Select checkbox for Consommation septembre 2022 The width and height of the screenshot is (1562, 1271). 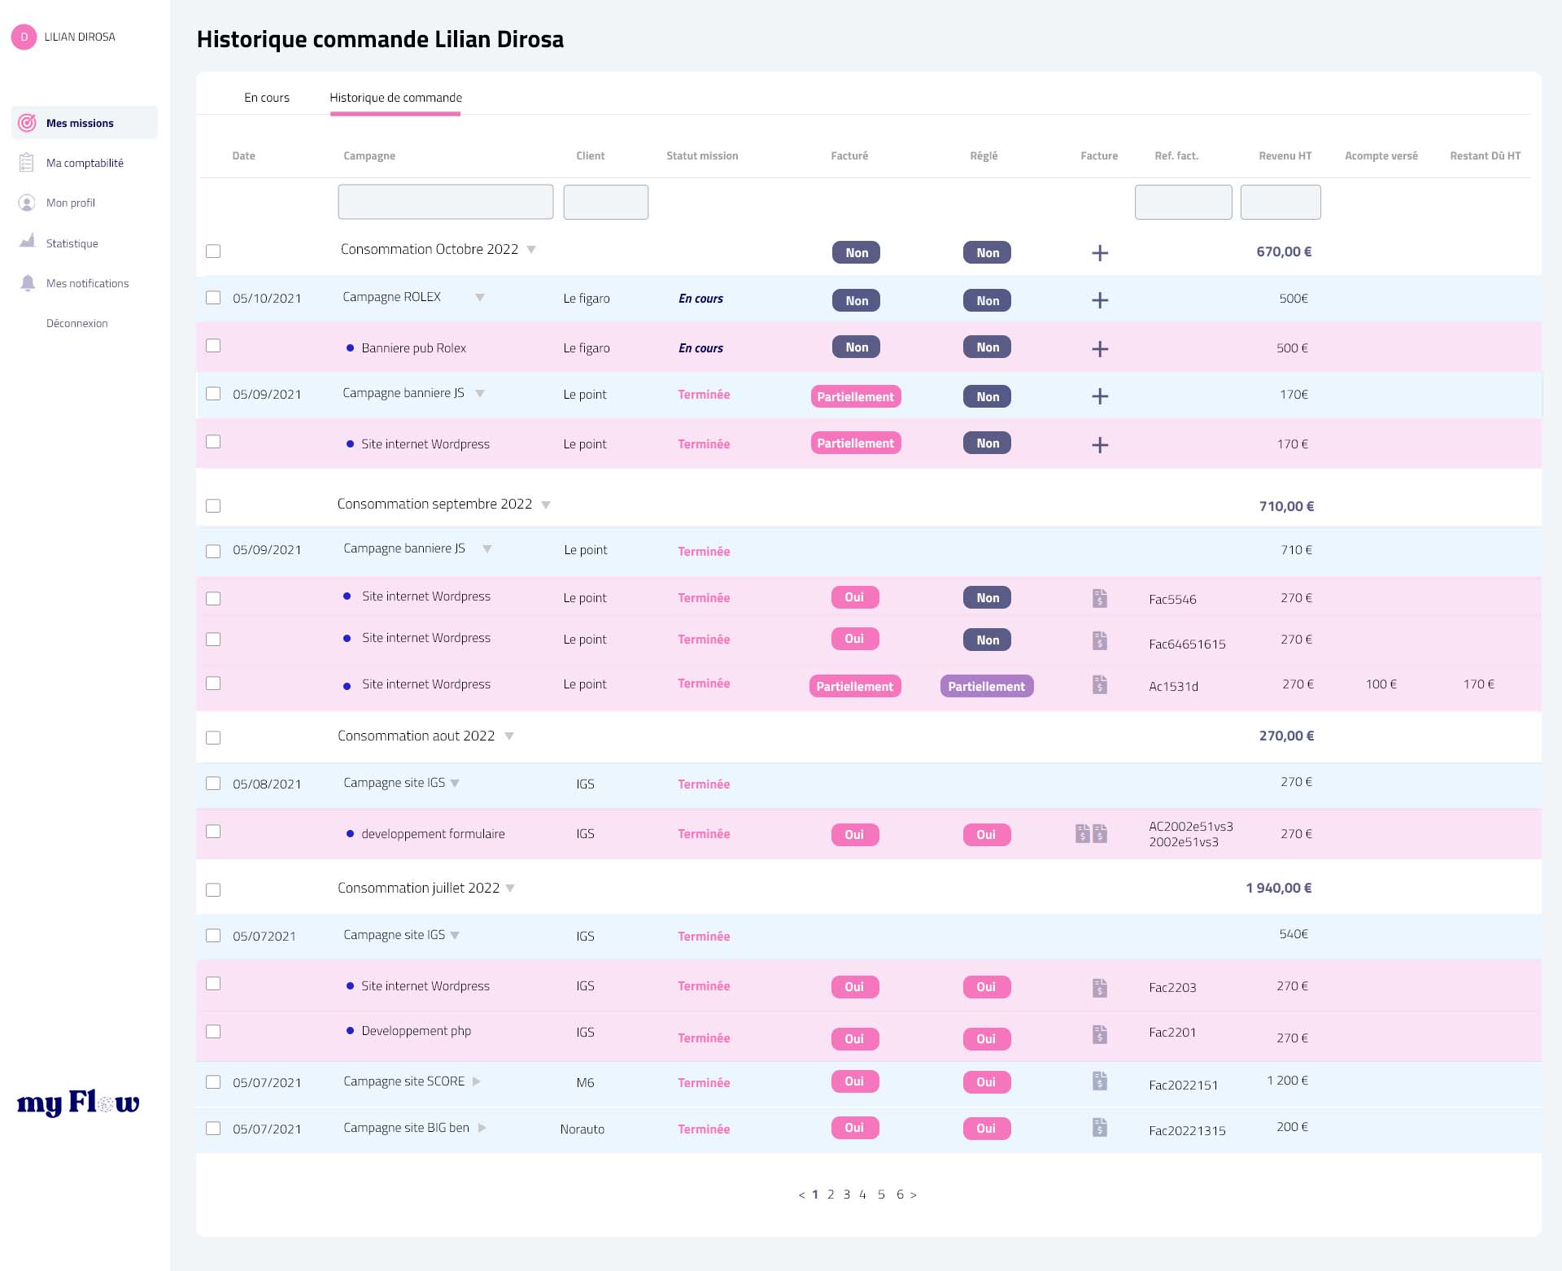(x=213, y=505)
